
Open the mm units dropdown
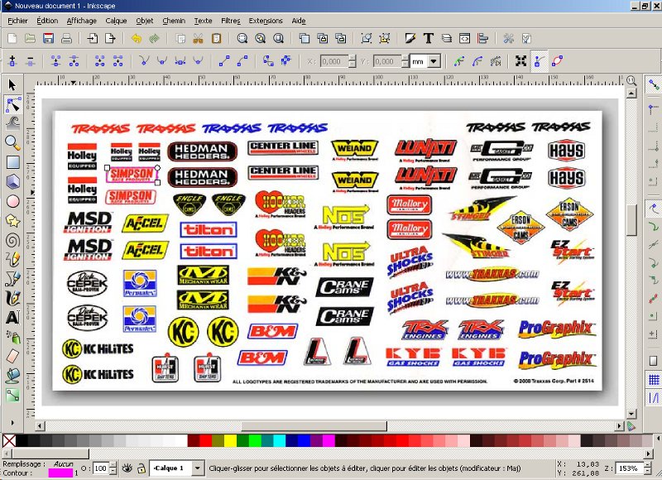pyautogui.click(x=434, y=61)
